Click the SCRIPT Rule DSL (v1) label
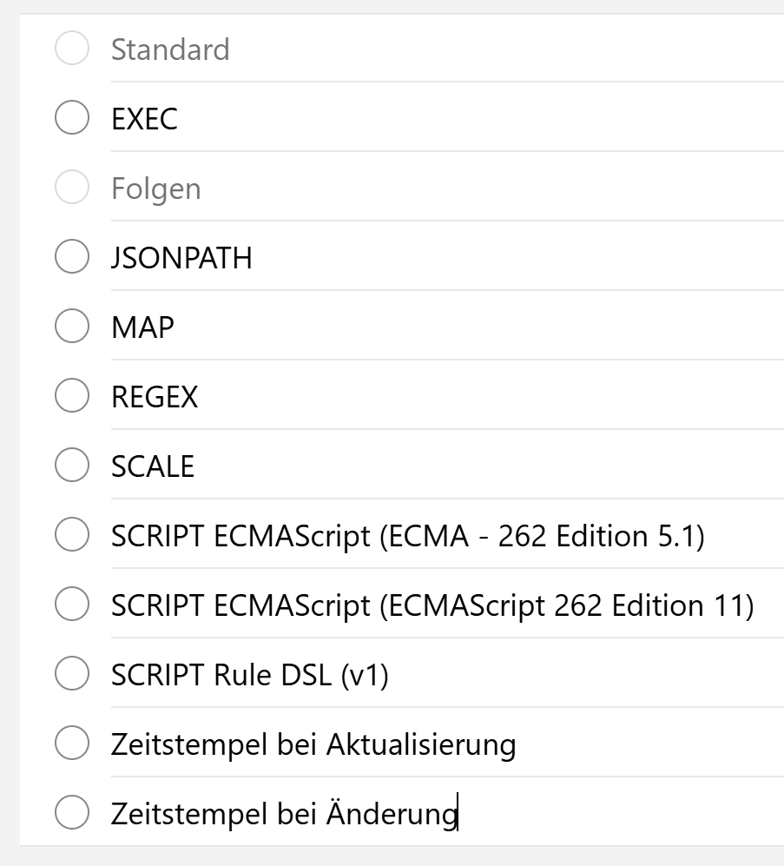Screen dimensions: 784x866 249,675
